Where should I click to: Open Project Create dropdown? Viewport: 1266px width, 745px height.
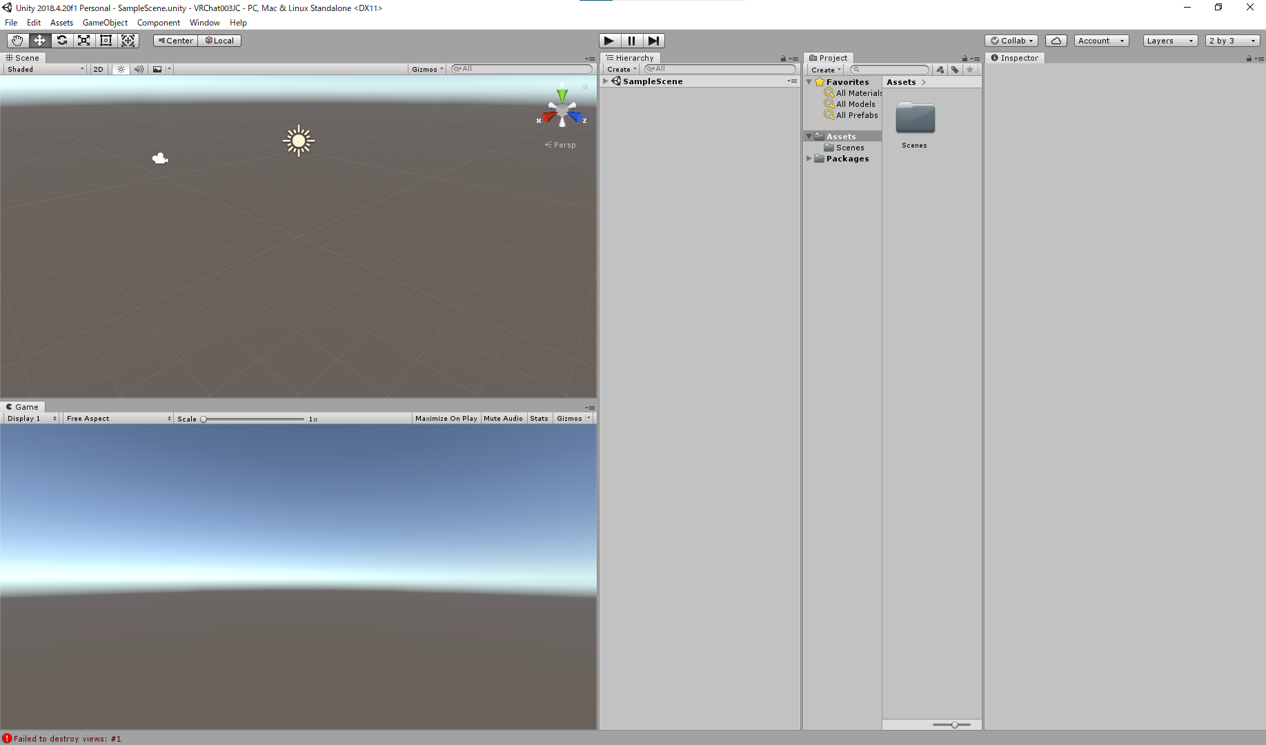(826, 70)
